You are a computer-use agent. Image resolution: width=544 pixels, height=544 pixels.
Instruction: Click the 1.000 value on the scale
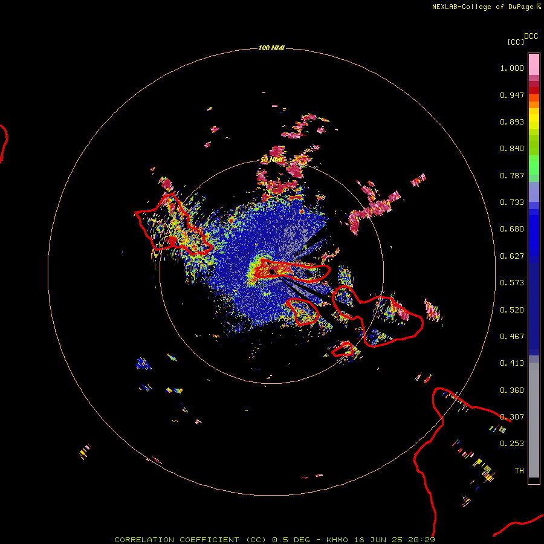click(512, 68)
